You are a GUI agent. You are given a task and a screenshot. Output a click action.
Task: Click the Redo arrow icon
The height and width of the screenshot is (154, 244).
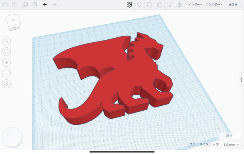tap(55, 5)
